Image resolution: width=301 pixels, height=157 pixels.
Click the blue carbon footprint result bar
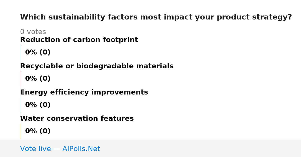tap(20, 52)
